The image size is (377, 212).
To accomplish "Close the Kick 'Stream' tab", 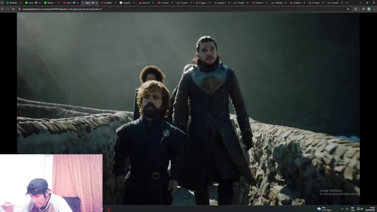I will click(x=59, y=3).
